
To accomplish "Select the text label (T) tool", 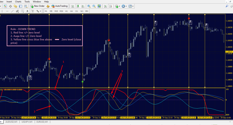I will [33, 11].
